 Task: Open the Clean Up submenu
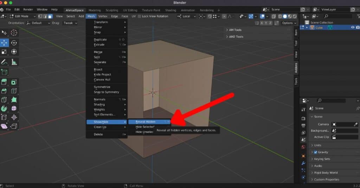click(x=107, y=127)
